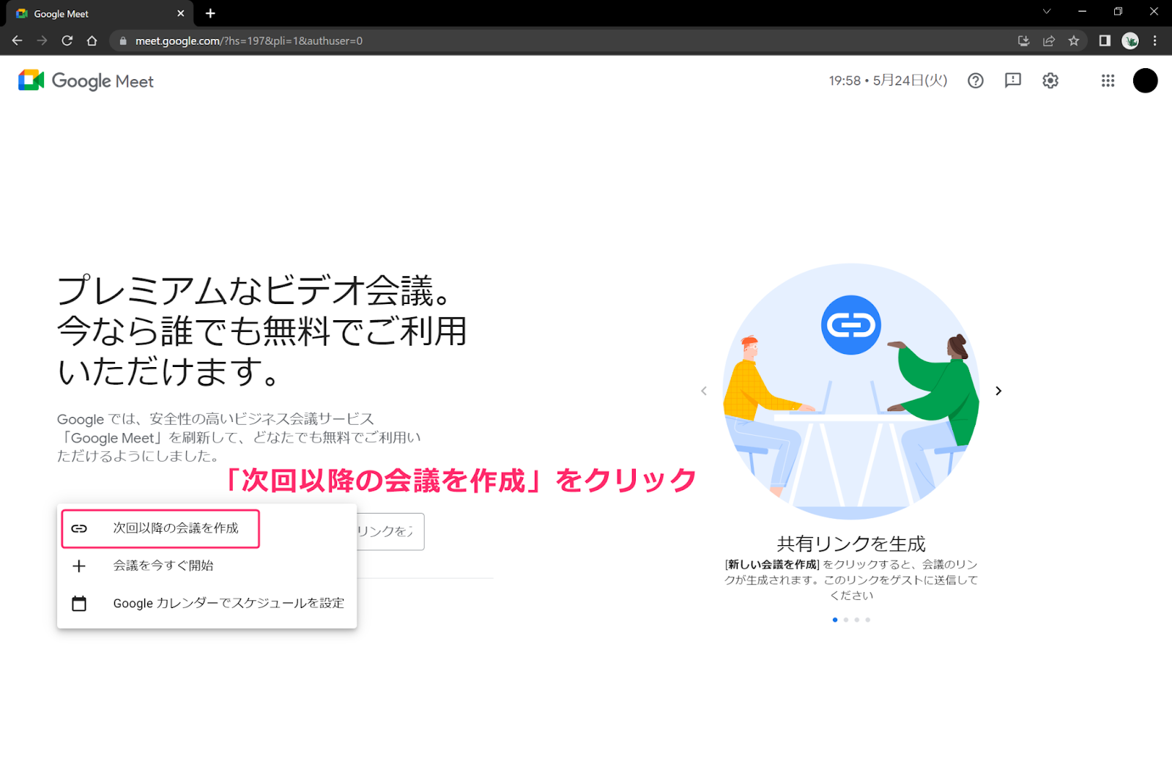Viewport: 1172px width, 781px height.
Task: Select the Google Meet browser tab
Action: coord(100,13)
